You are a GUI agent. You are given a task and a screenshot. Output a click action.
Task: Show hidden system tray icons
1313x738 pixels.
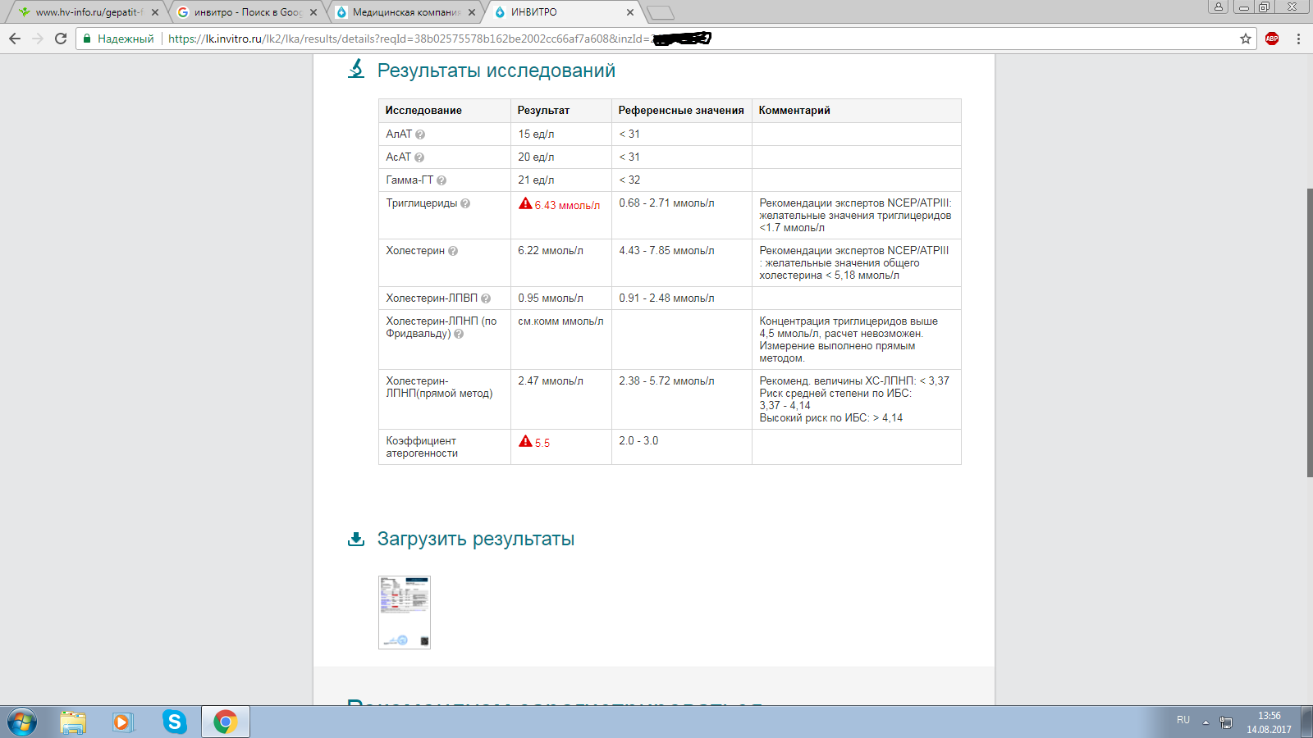point(1205,722)
